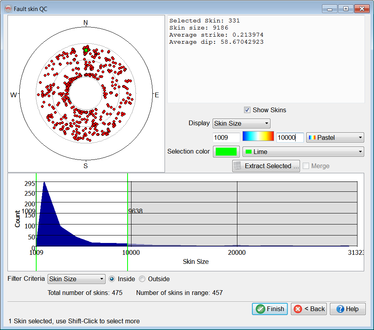374x330 pixels.
Task: Click the minimum value field 1009
Action: point(226,137)
